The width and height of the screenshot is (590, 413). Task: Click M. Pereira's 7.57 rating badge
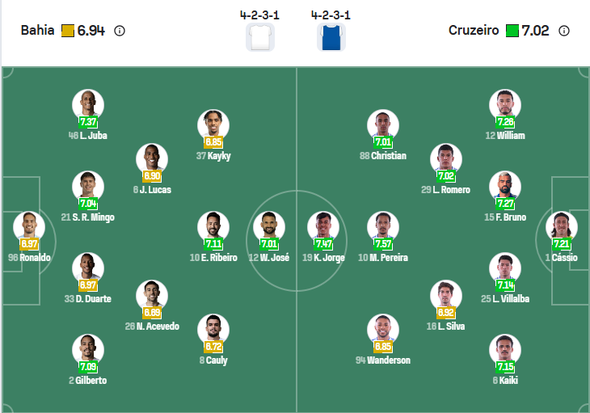coord(383,244)
